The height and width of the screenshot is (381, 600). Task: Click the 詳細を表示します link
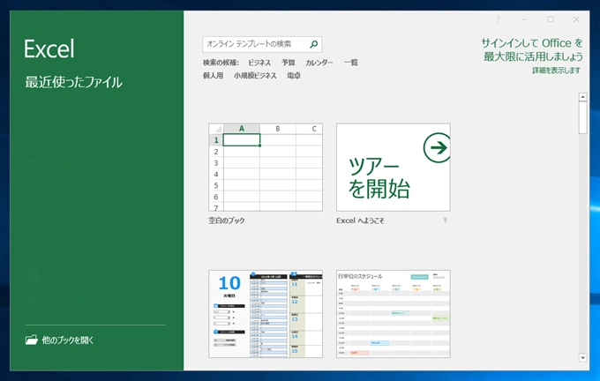tap(557, 71)
